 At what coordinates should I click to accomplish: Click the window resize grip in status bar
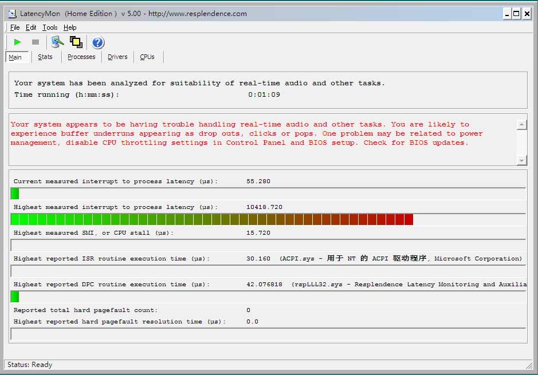point(529,365)
